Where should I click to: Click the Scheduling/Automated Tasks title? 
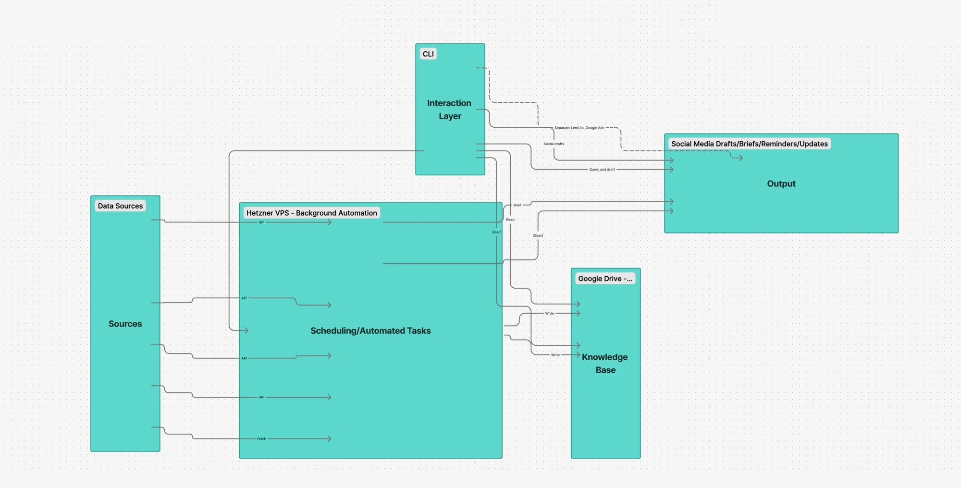(x=370, y=330)
